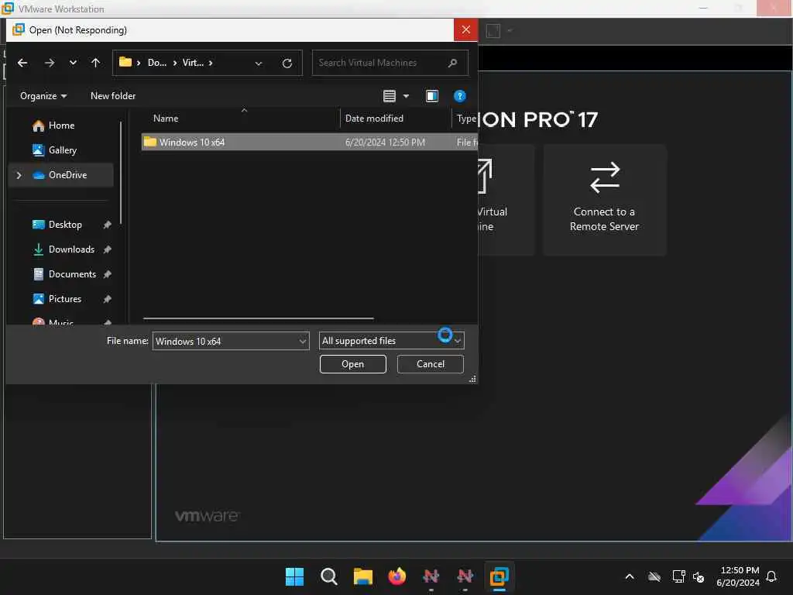Image resolution: width=793 pixels, height=595 pixels.
Task: Sort files by Type column header
Action: click(x=465, y=119)
